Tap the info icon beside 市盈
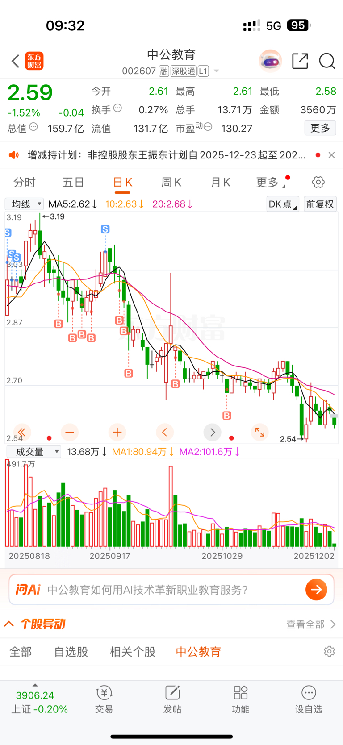 tap(208, 127)
